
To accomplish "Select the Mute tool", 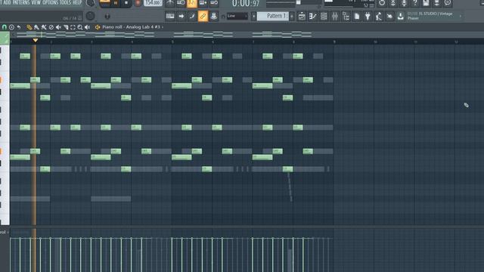I will pos(58,27).
